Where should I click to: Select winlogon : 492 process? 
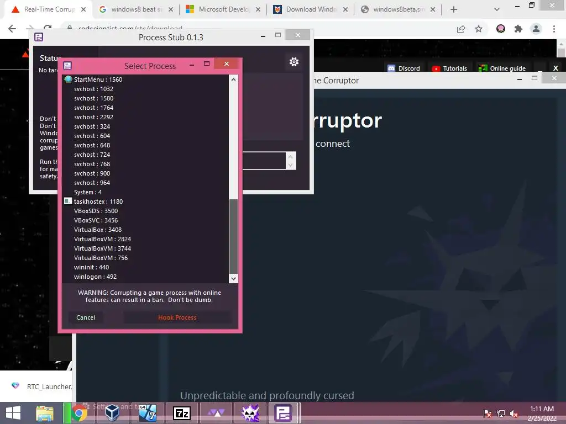coord(146,276)
